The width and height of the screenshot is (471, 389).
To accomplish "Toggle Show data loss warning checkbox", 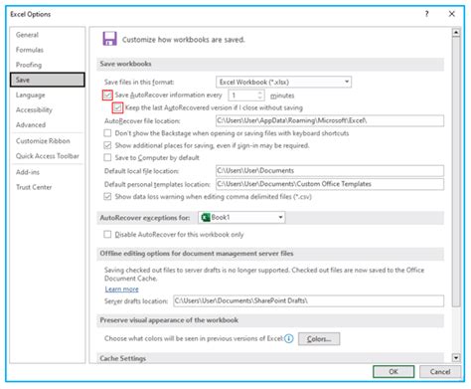I will point(107,196).
